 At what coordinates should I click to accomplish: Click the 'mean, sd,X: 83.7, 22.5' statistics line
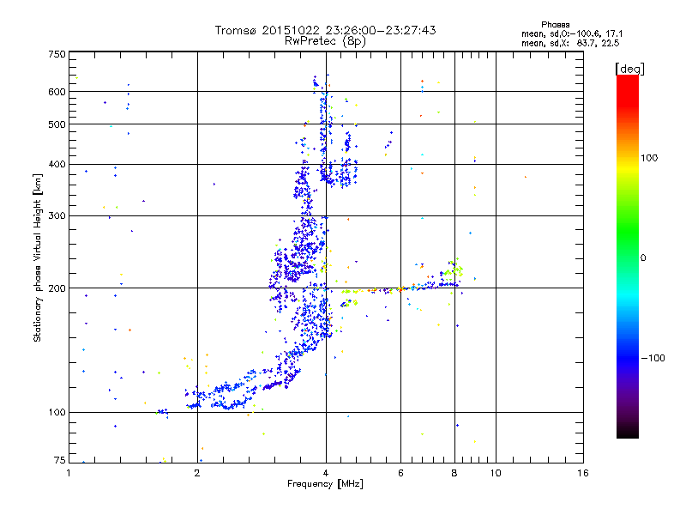click(570, 43)
